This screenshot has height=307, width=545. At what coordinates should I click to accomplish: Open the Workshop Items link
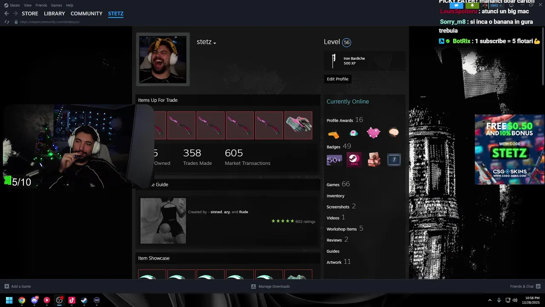coord(341,229)
